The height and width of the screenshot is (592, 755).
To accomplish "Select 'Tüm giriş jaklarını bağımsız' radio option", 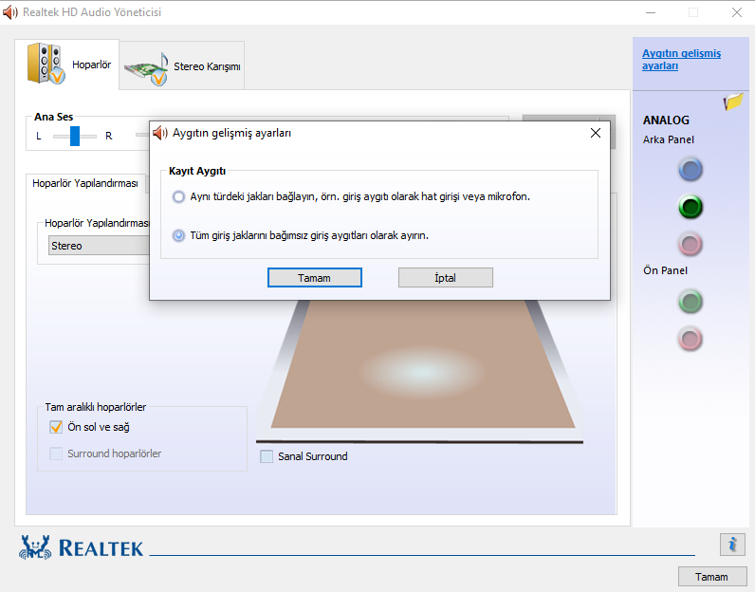I will coord(178,235).
